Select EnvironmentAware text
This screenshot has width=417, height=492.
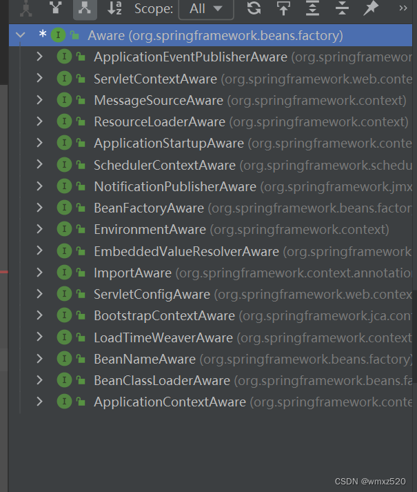pyautogui.click(x=150, y=230)
